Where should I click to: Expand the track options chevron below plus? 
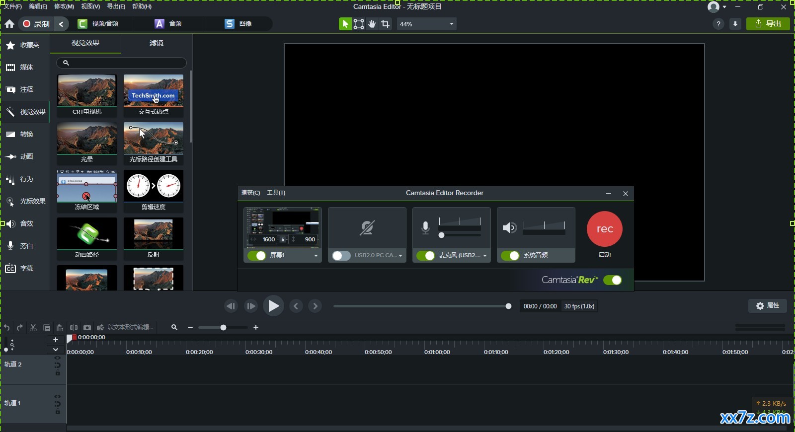click(56, 350)
